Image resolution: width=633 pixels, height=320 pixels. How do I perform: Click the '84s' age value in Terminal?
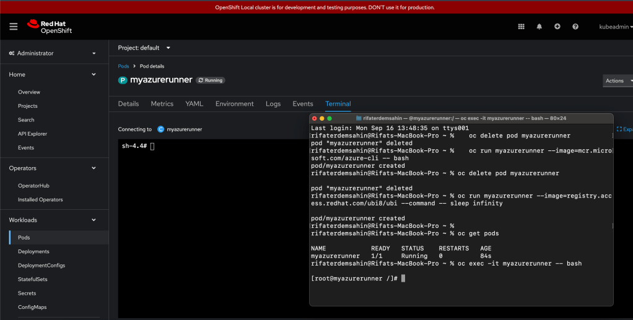[x=486, y=256]
